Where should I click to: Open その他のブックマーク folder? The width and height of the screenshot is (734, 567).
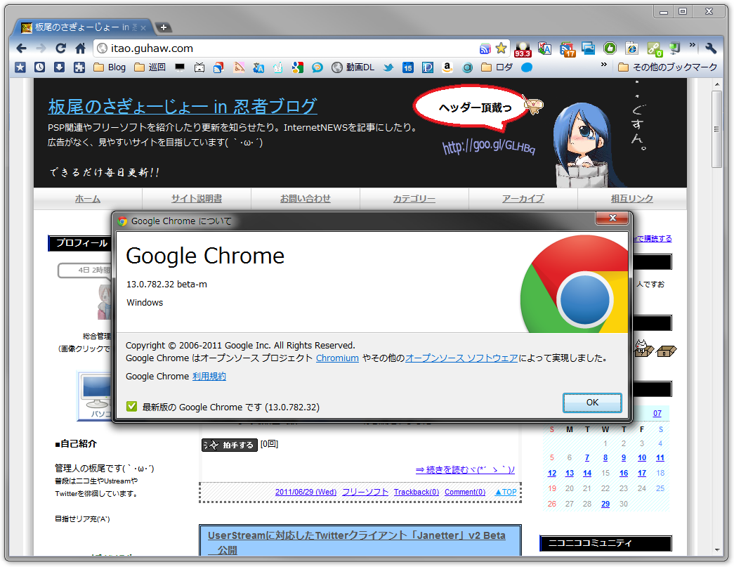tap(667, 67)
